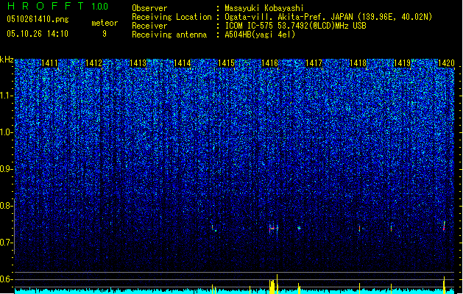Click the meteor echo just before 1415
The width and height of the screenshot is (463, 294).
click(x=213, y=228)
